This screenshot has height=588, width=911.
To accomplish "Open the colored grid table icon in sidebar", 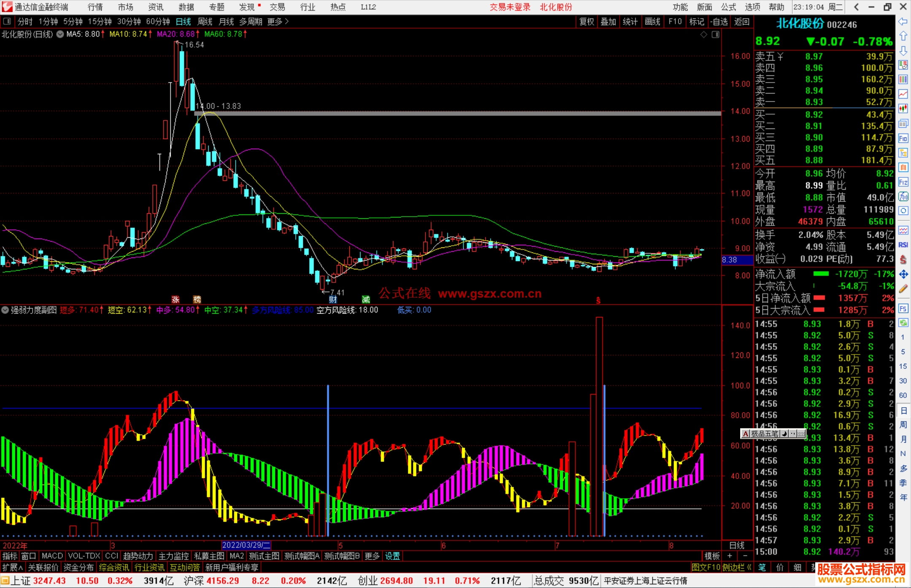I will coord(903,80).
